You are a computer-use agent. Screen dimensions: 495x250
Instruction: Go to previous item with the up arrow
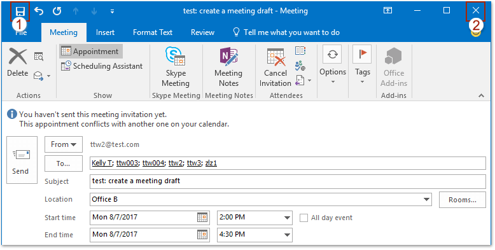pos(76,11)
